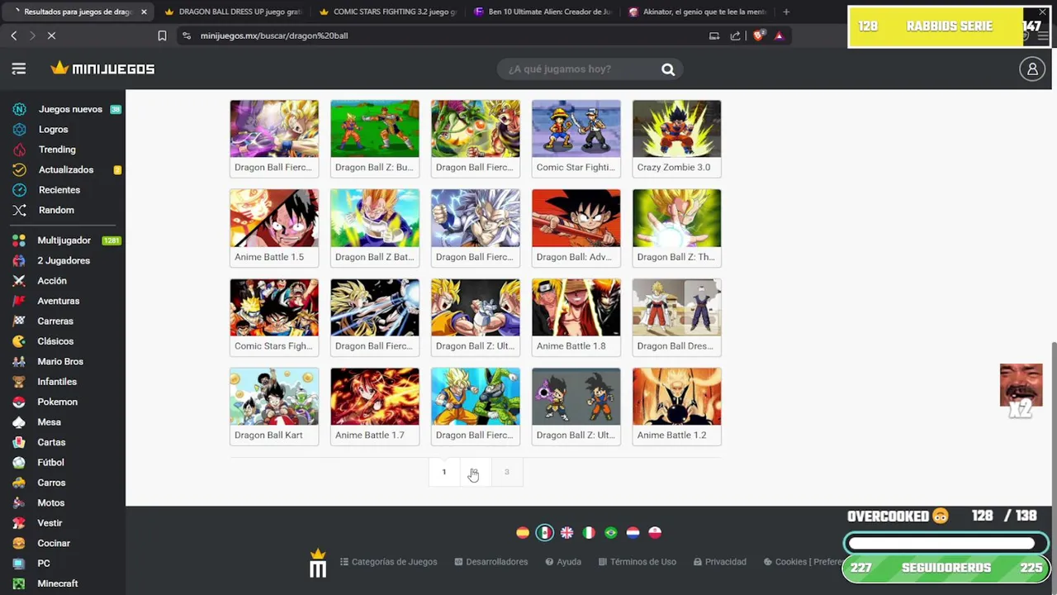Click the browser address bar URL
Viewport: 1057px width, 595px height.
tap(274, 36)
